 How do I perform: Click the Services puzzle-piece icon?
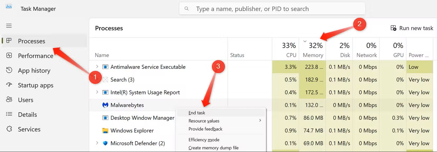pos(9,129)
